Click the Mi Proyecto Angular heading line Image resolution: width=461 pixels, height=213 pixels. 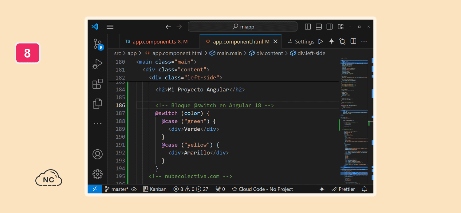pyautogui.click(x=200, y=90)
